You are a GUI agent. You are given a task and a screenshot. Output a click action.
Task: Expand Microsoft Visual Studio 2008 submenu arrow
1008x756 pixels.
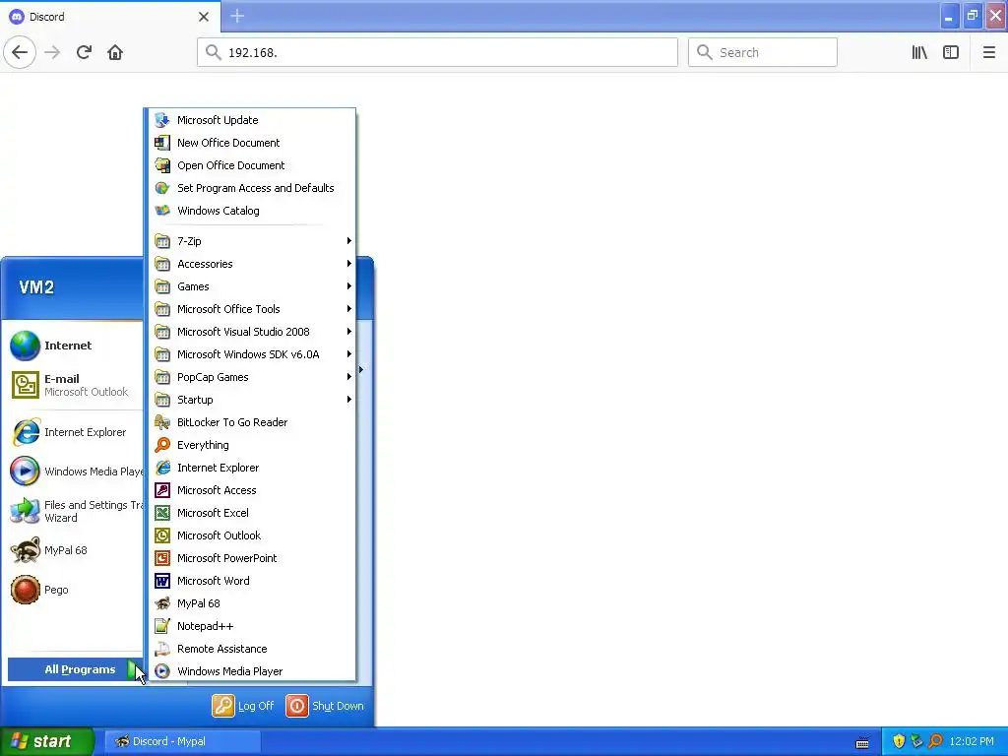(349, 332)
